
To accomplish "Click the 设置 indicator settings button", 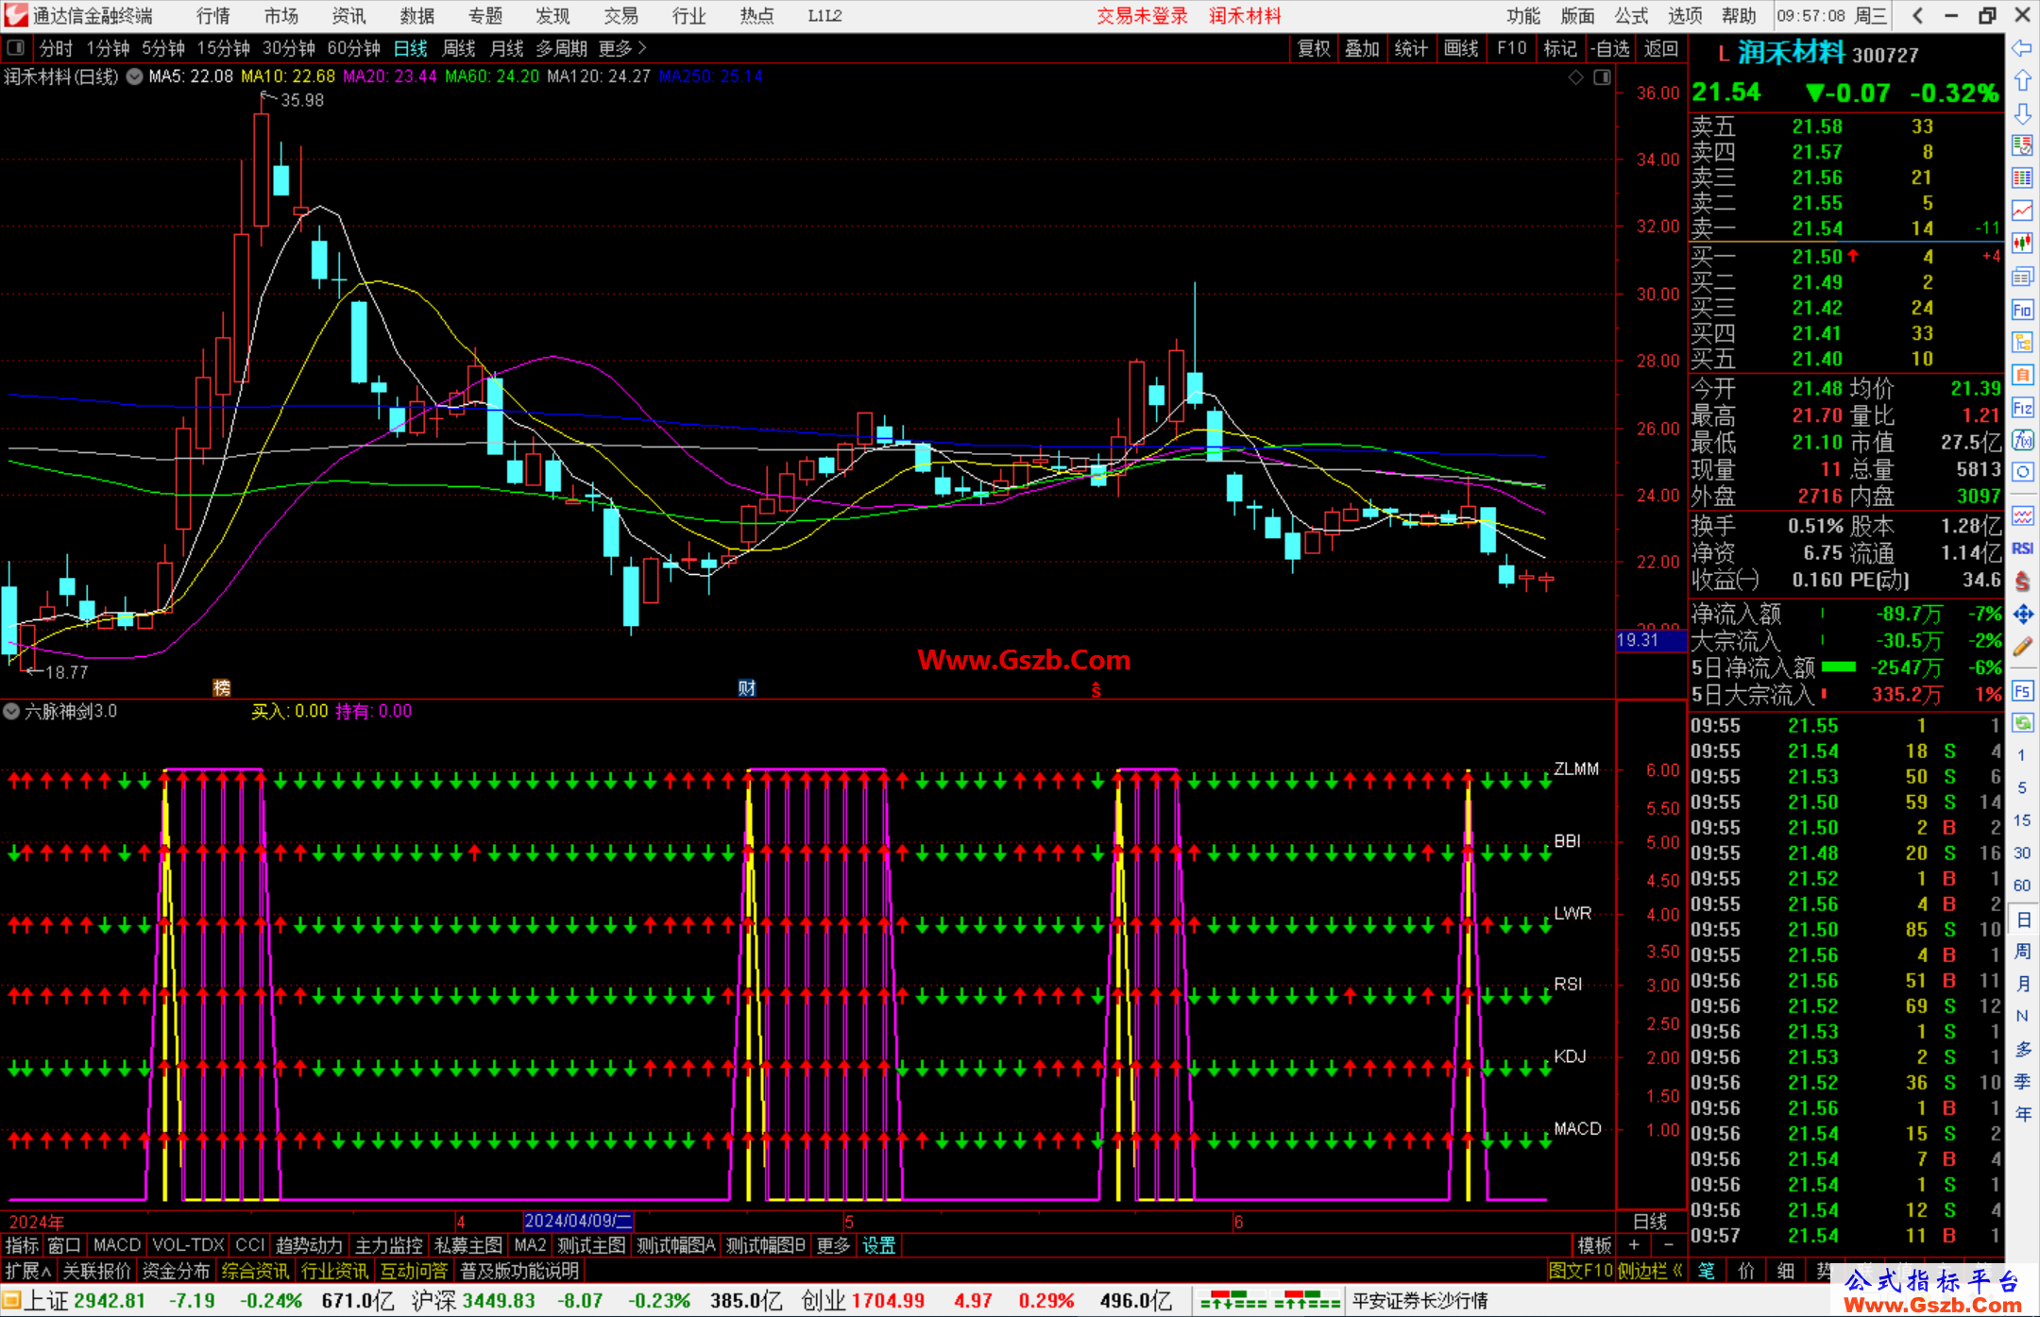I will [879, 1245].
